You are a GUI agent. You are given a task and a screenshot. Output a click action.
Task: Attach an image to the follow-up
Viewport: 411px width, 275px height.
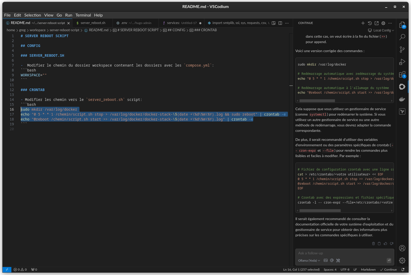pos(326,261)
